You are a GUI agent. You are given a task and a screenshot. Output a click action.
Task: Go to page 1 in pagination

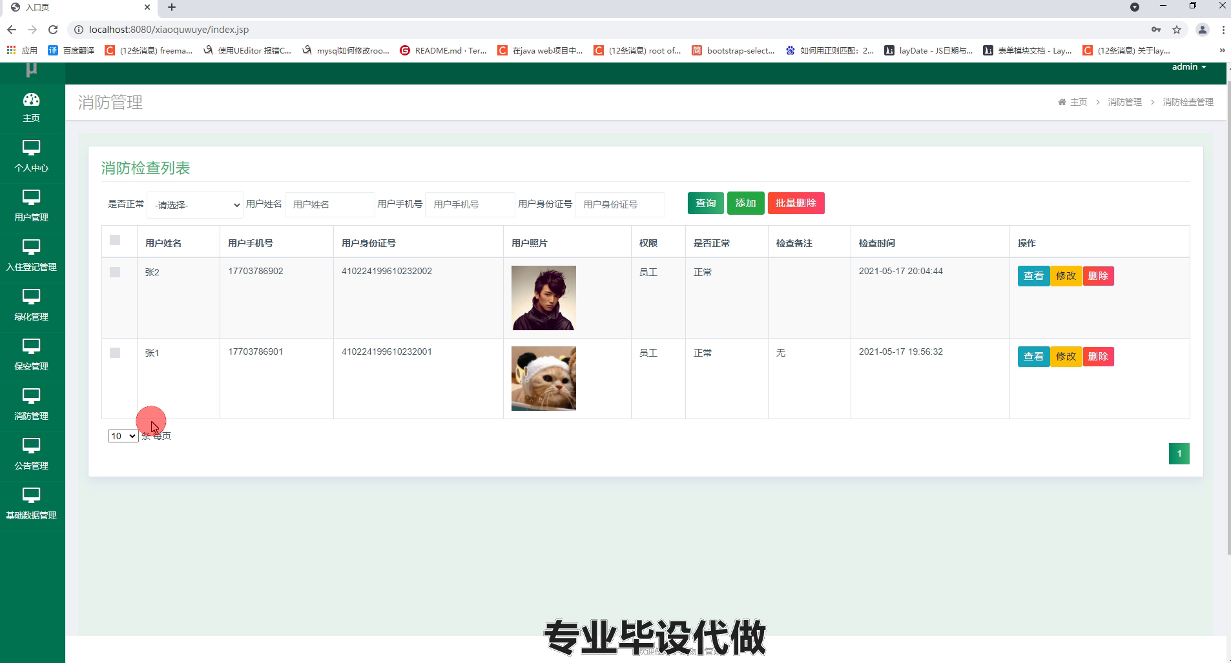pos(1179,453)
